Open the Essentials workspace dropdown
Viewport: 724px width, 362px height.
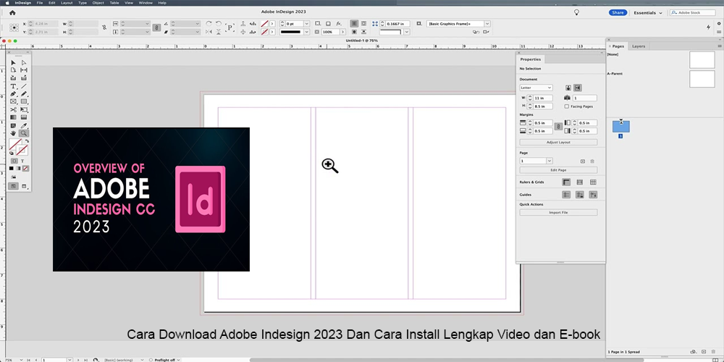pos(648,13)
